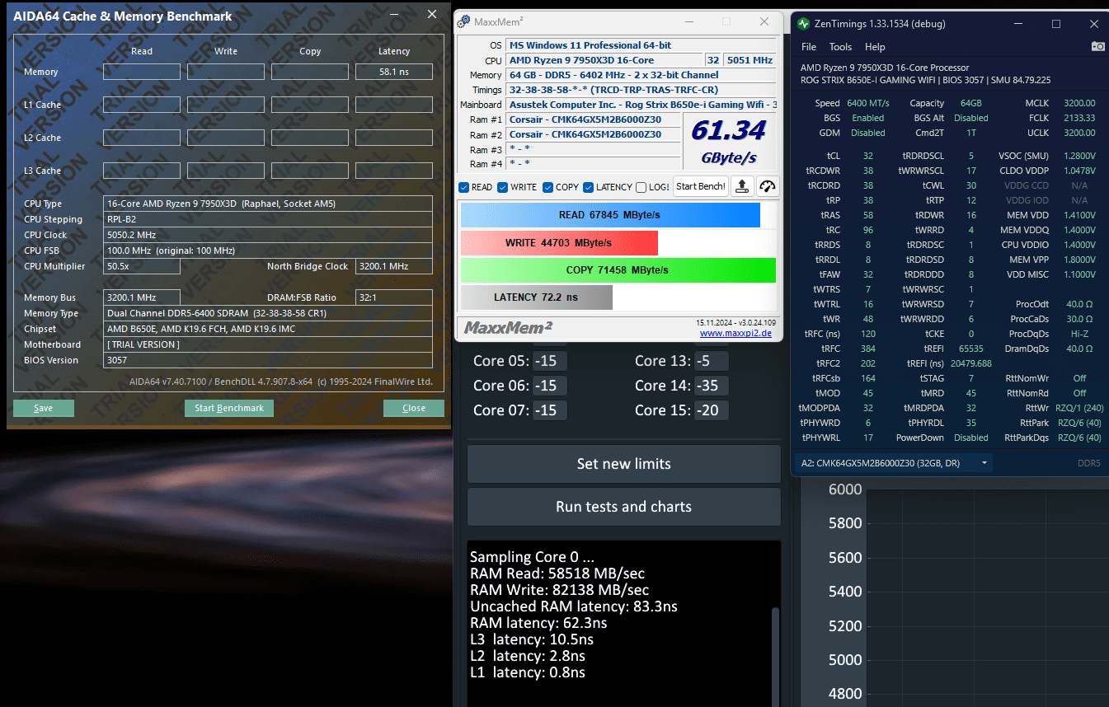Image resolution: width=1109 pixels, height=707 pixels.
Task: Click the Set new limits button
Action: coord(624,464)
